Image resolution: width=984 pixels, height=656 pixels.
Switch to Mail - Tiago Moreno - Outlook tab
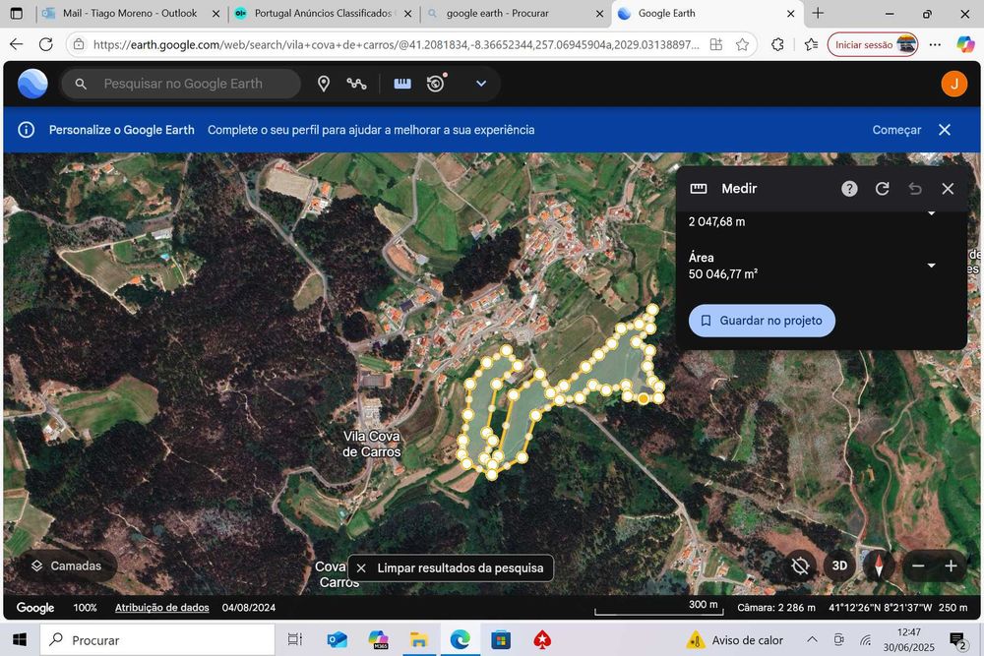[129, 13]
